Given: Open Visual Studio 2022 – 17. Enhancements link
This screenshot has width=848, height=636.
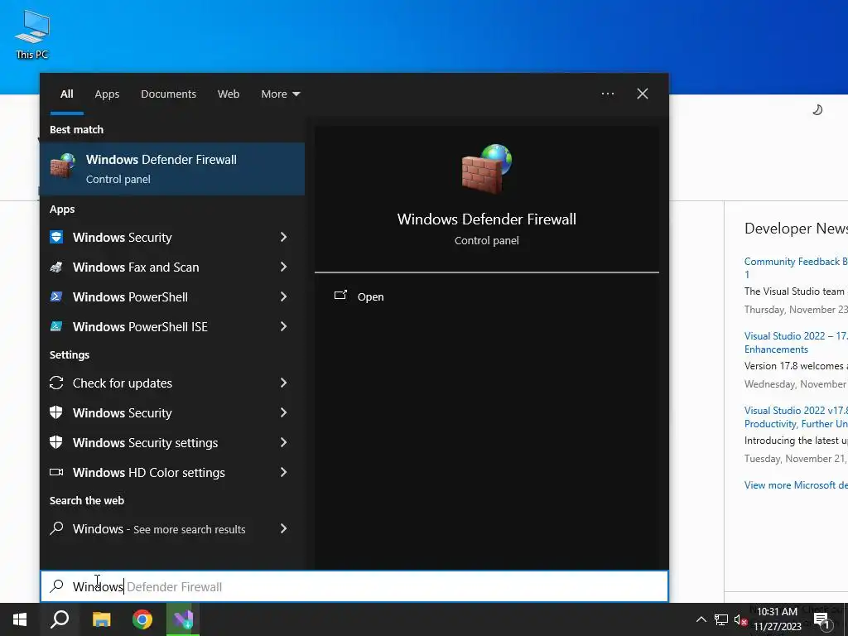Looking at the screenshot, I should coord(796,342).
